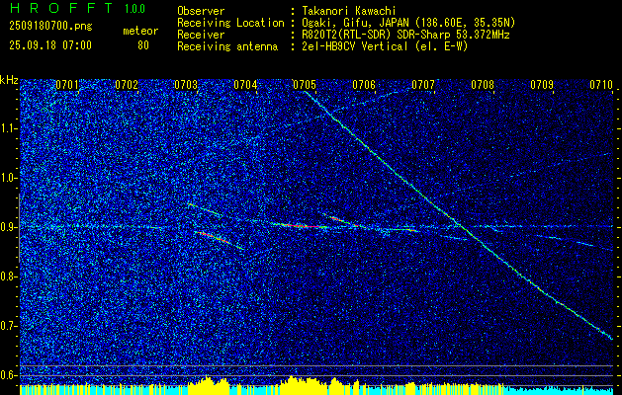This screenshot has width=622, height=395.
Task: Click the Receiver field label
Action: (x=201, y=35)
